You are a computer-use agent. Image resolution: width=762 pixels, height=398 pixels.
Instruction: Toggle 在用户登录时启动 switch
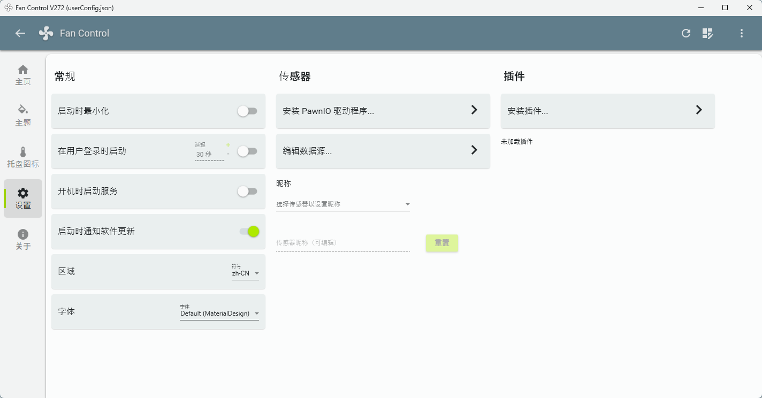pos(248,151)
